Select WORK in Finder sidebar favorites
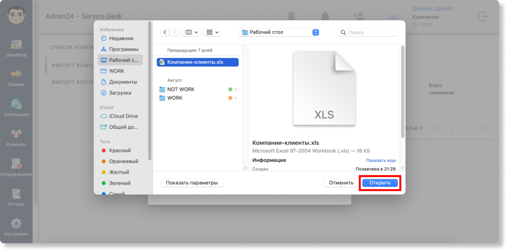The width and height of the screenshot is (507, 251). tap(120, 71)
